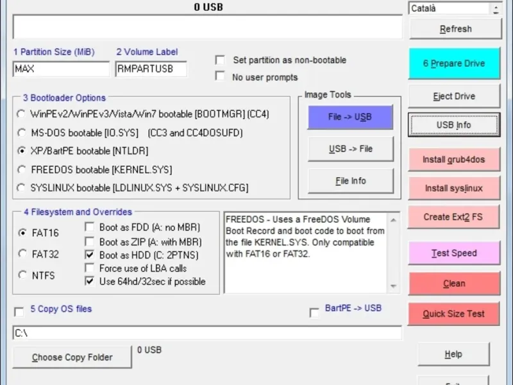Viewport: 513px width, 385px height.
Task: Open Help
Action: (453, 354)
